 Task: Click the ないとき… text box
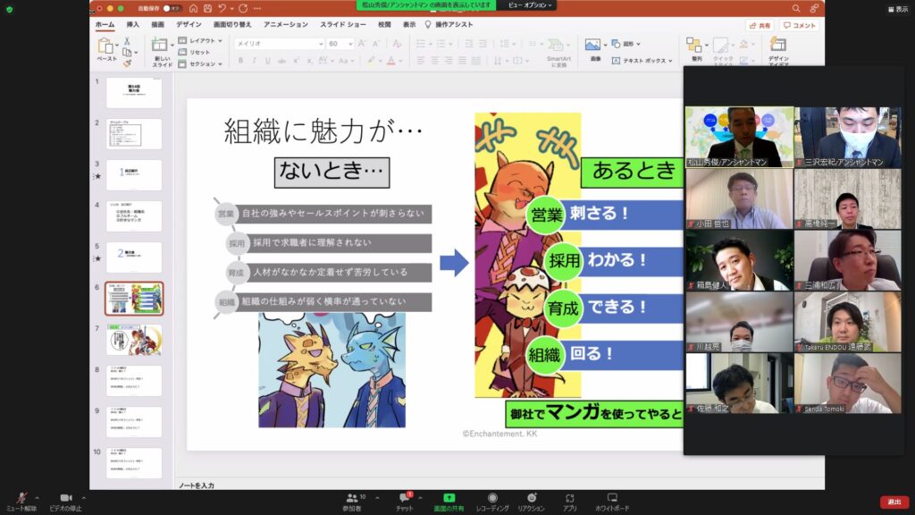tap(332, 173)
